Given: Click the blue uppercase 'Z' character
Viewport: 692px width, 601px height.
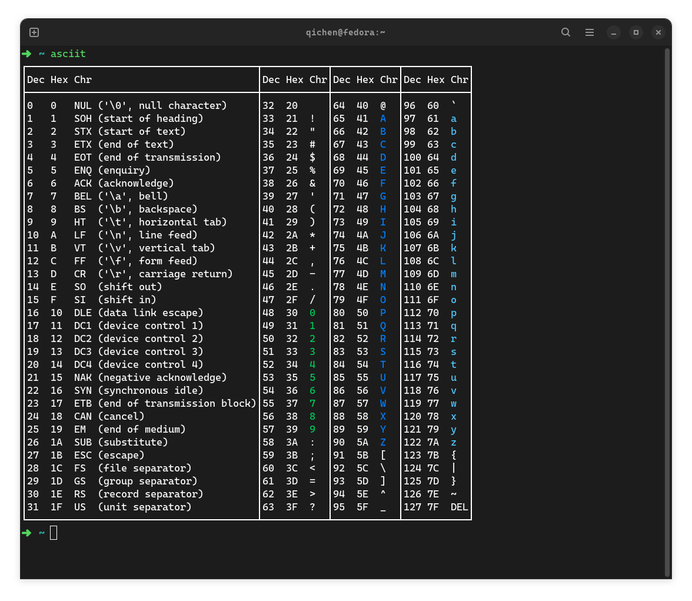Looking at the screenshot, I should [x=383, y=442].
